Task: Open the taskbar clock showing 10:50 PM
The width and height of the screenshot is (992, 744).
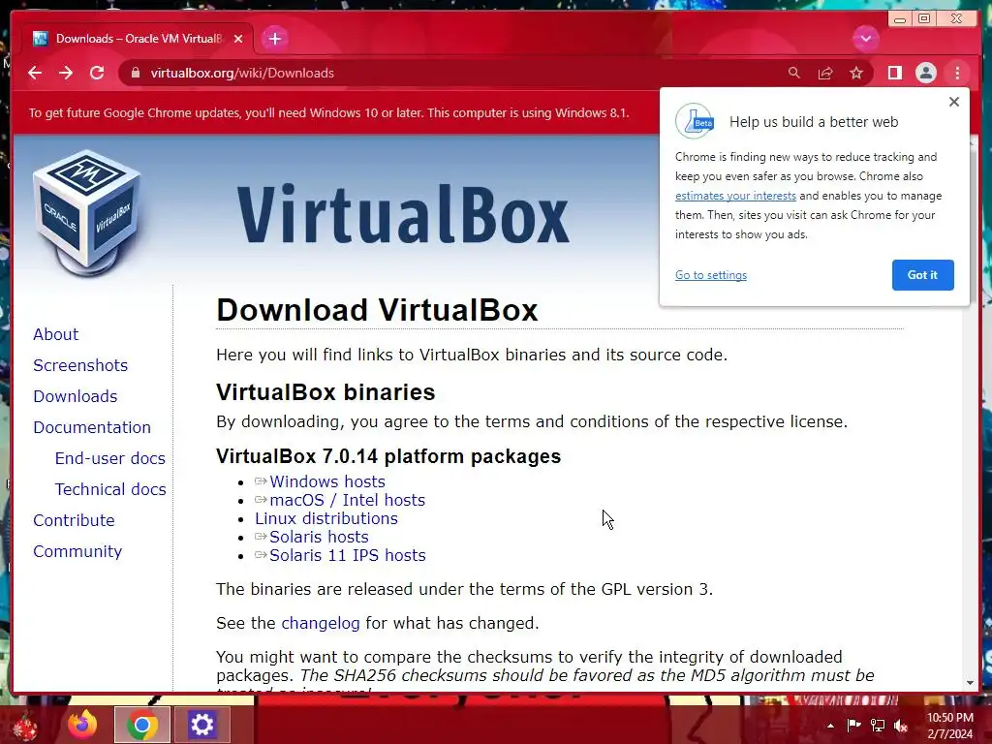Action: click(x=949, y=726)
